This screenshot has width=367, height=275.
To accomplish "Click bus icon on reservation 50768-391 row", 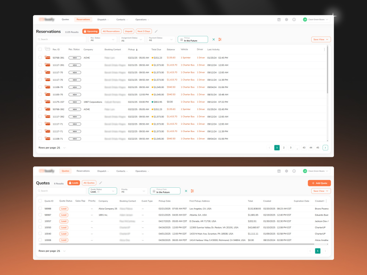I will [x=47, y=58].
